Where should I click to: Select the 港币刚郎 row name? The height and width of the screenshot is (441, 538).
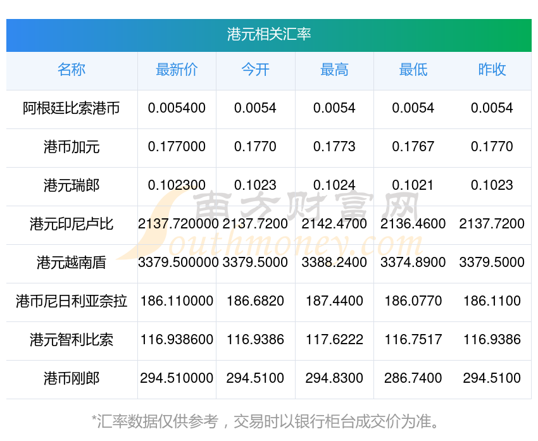[x=72, y=378]
